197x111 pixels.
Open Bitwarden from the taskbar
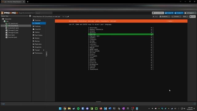[x=83, y=109]
